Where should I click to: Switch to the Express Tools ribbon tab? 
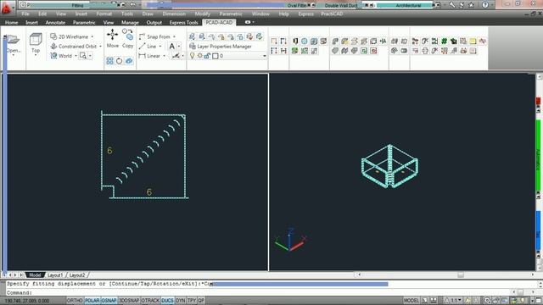(183, 23)
